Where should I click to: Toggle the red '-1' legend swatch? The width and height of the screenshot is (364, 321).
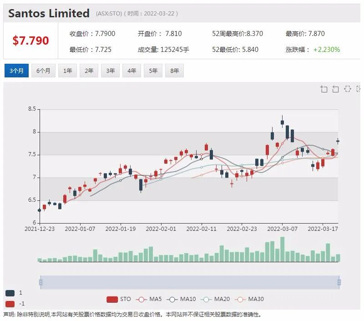point(10,304)
